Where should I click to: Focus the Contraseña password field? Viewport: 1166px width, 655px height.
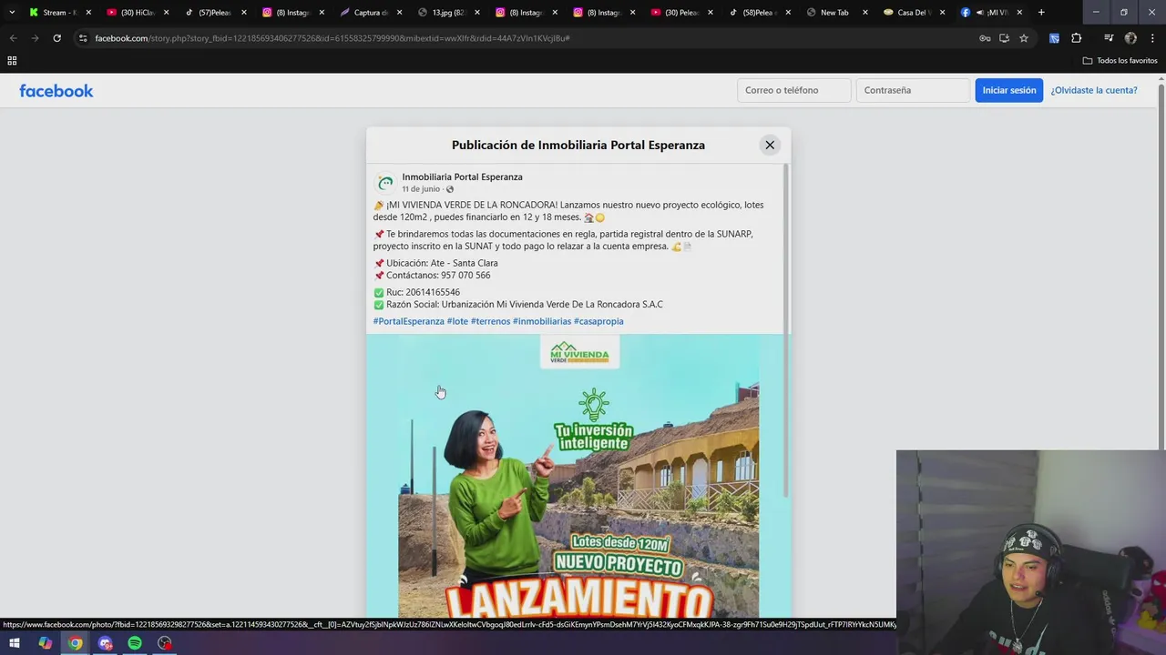coord(912,90)
